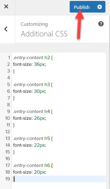The image size is (110, 189).
Task: Click the Publish button
Action: coord(82,7)
